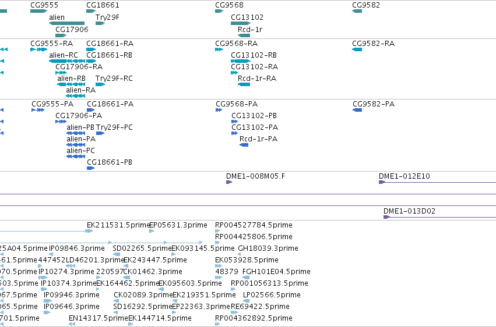The image size is (496, 327).
Task: Click the CG9555-PA protein label
Action: (x=52, y=104)
